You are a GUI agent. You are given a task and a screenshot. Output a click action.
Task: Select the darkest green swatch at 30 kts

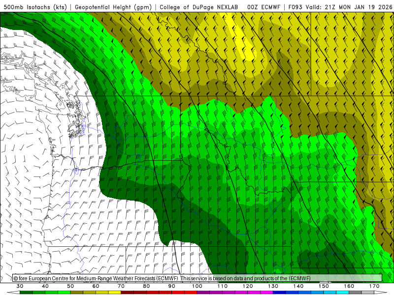[x=26, y=293]
